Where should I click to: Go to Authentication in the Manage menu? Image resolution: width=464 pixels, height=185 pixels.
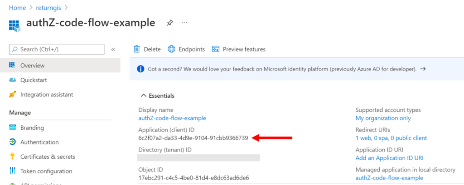click(x=39, y=142)
